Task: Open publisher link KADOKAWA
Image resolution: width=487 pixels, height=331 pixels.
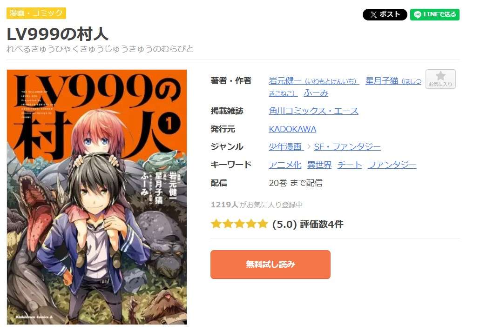Action: 292,129
